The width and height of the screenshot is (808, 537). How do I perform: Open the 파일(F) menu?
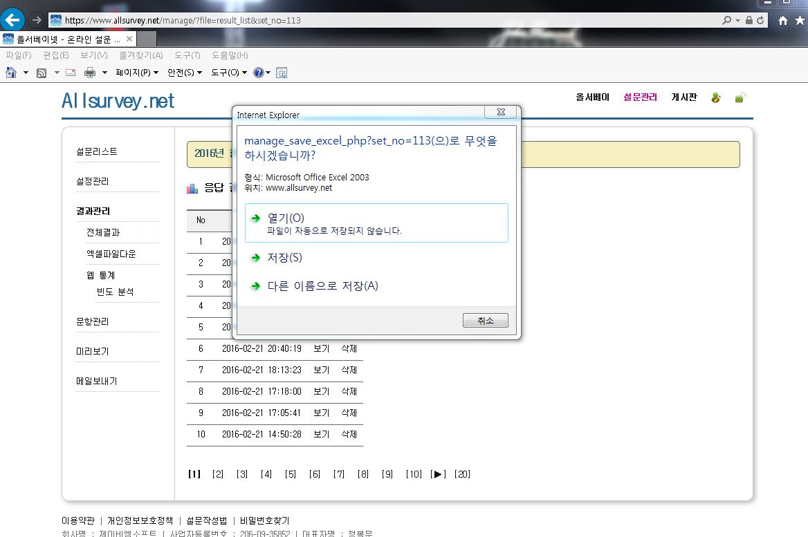click(19, 55)
